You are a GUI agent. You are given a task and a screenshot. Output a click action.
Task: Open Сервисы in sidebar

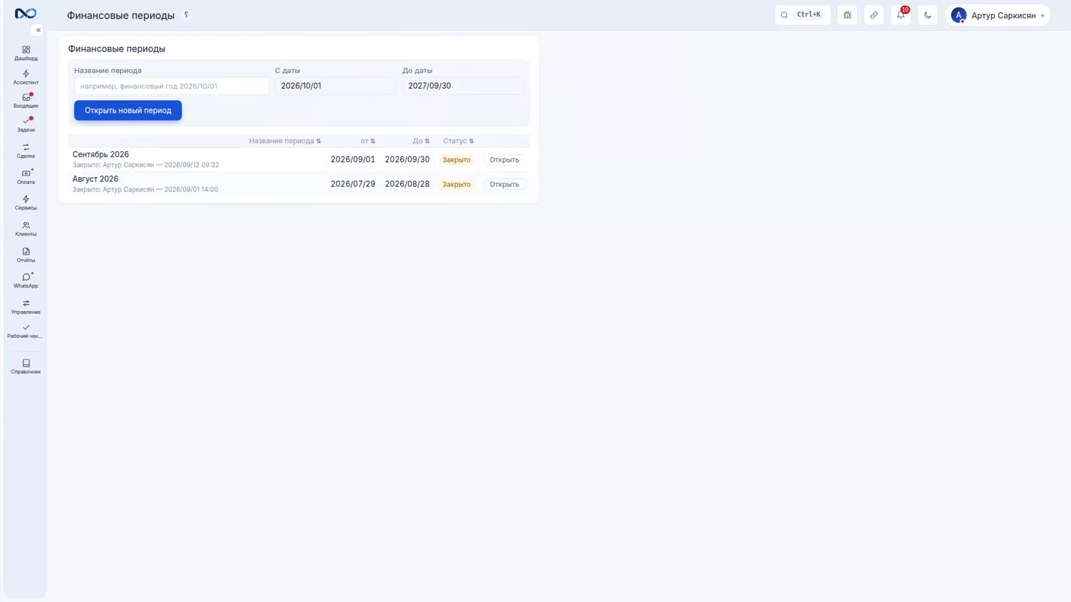[25, 203]
